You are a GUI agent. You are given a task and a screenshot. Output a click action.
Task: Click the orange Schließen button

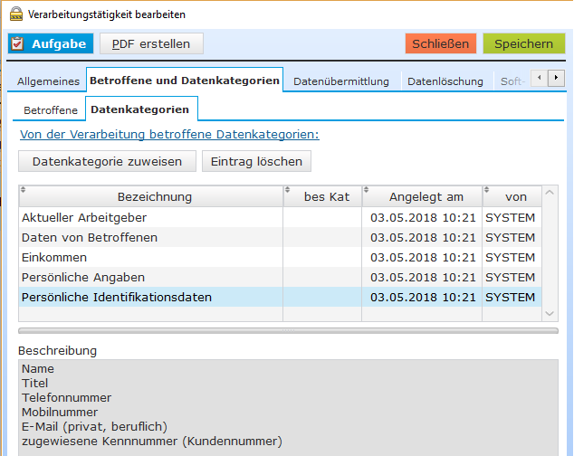(441, 43)
